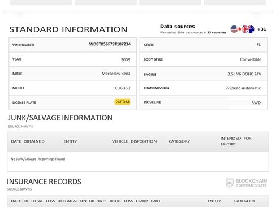This screenshot has height=207, width=276.
Task: Click the +31 more countries counter
Action: 262,29
